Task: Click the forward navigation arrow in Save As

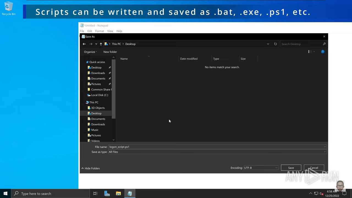Action: click(x=91, y=44)
